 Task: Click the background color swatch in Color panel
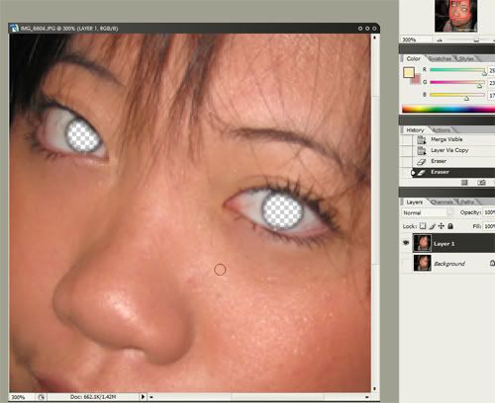(x=417, y=79)
